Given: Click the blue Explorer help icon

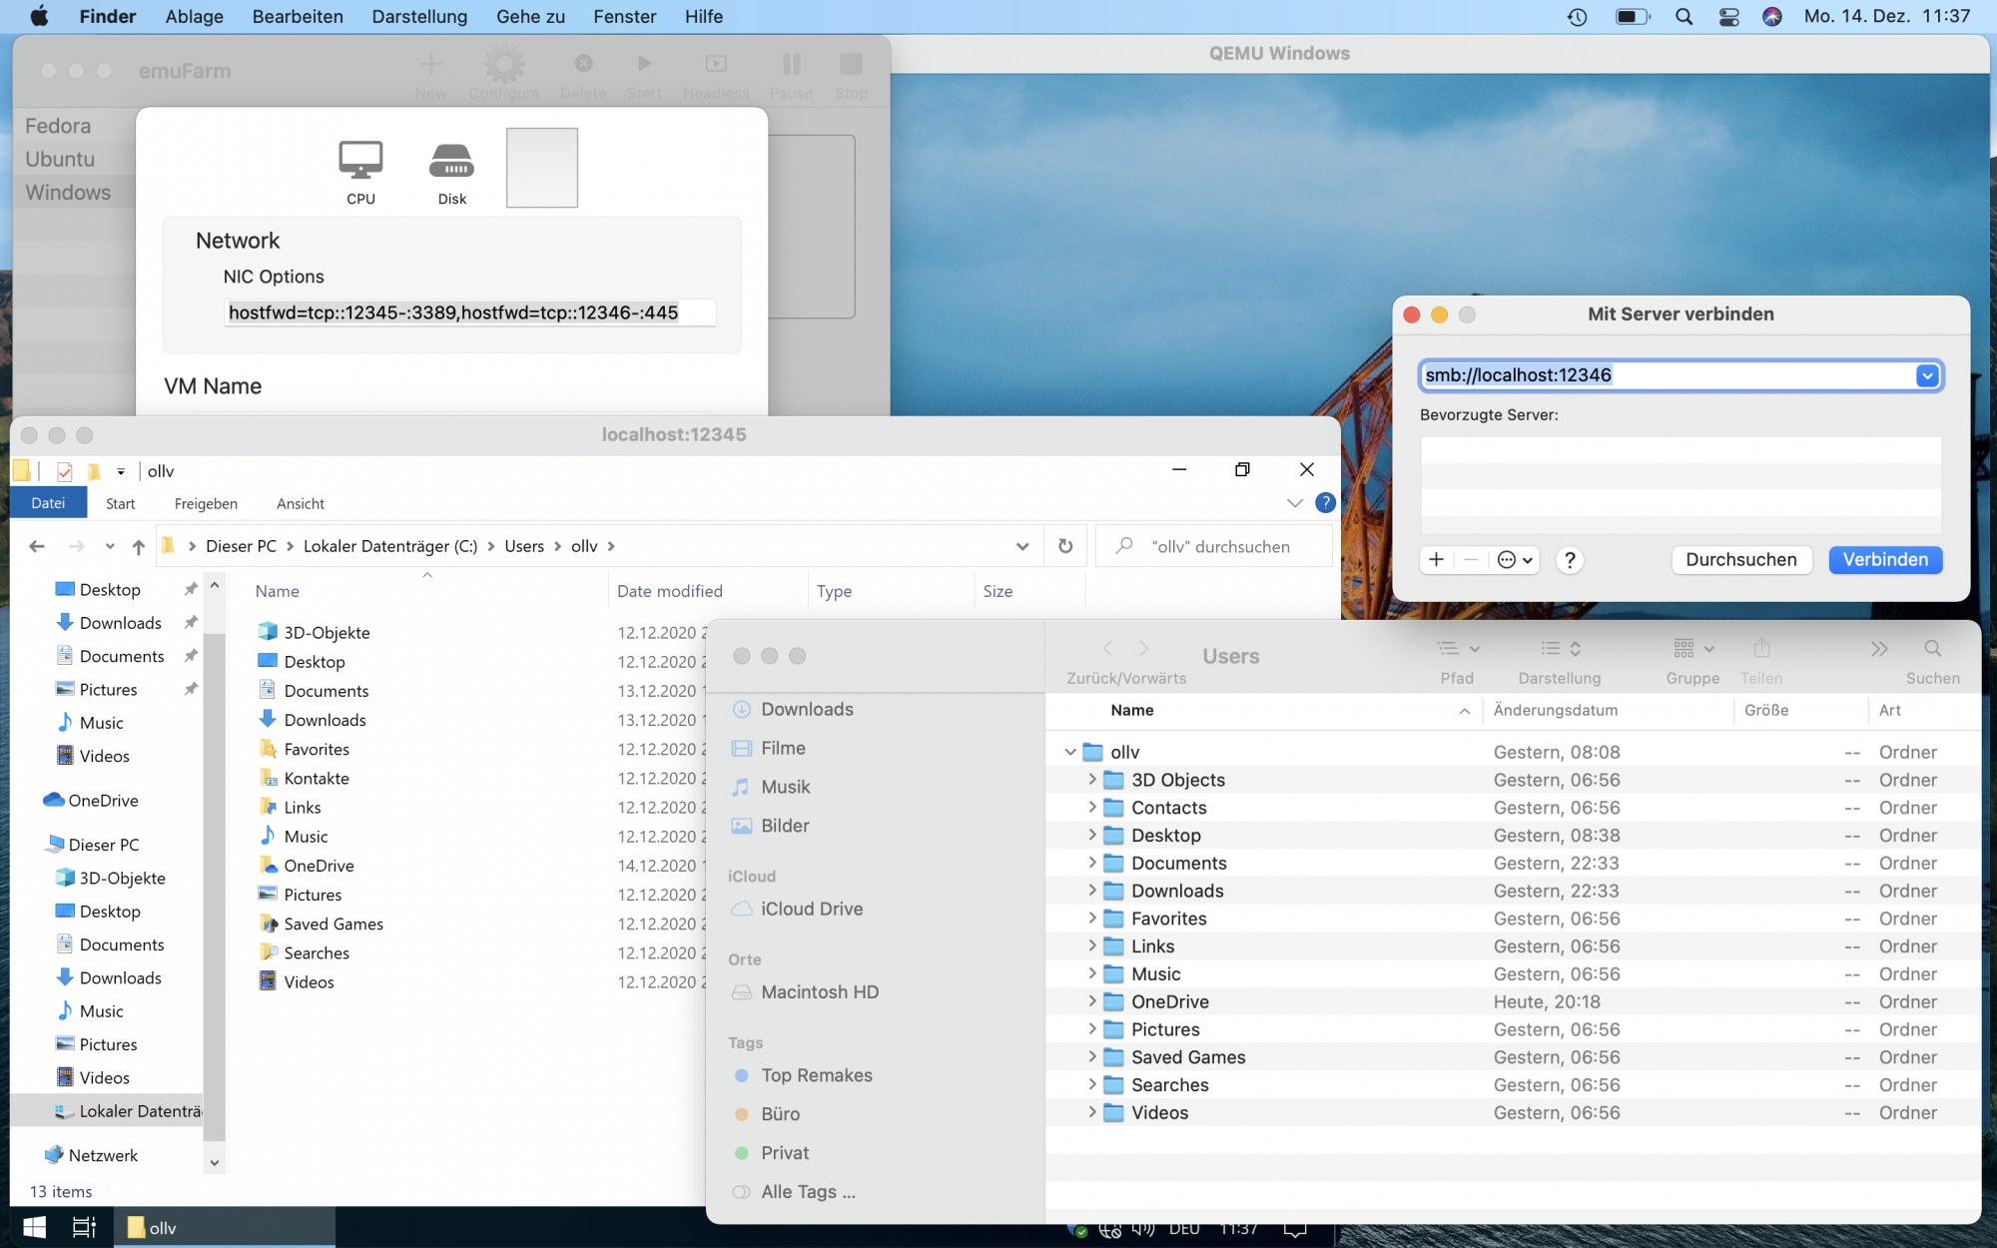Looking at the screenshot, I should pyautogui.click(x=1325, y=503).
